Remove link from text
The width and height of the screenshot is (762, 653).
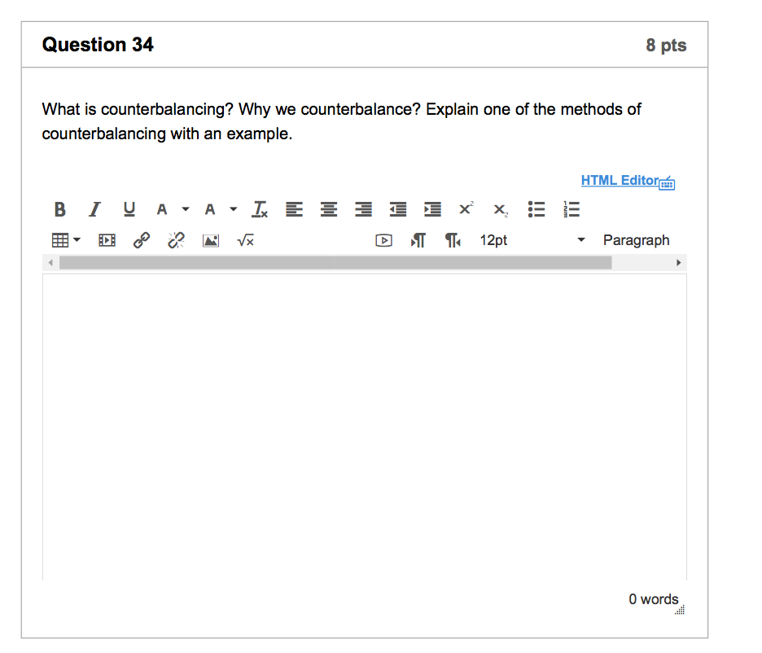pos(176,240)
